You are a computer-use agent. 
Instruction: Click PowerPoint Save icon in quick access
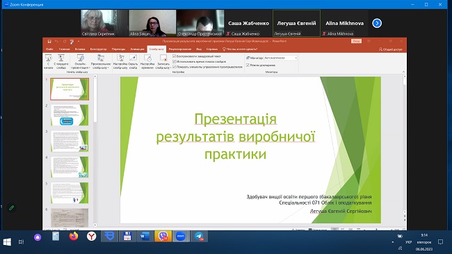point(49,42)
